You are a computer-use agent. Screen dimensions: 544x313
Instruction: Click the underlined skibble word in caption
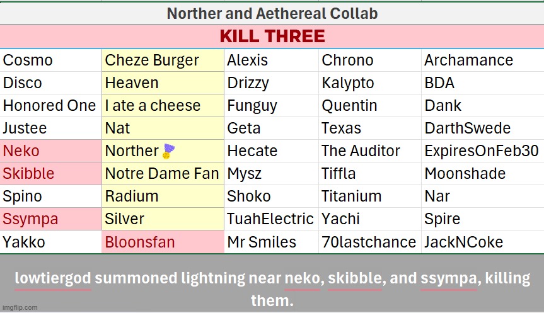tap(355, 278)
